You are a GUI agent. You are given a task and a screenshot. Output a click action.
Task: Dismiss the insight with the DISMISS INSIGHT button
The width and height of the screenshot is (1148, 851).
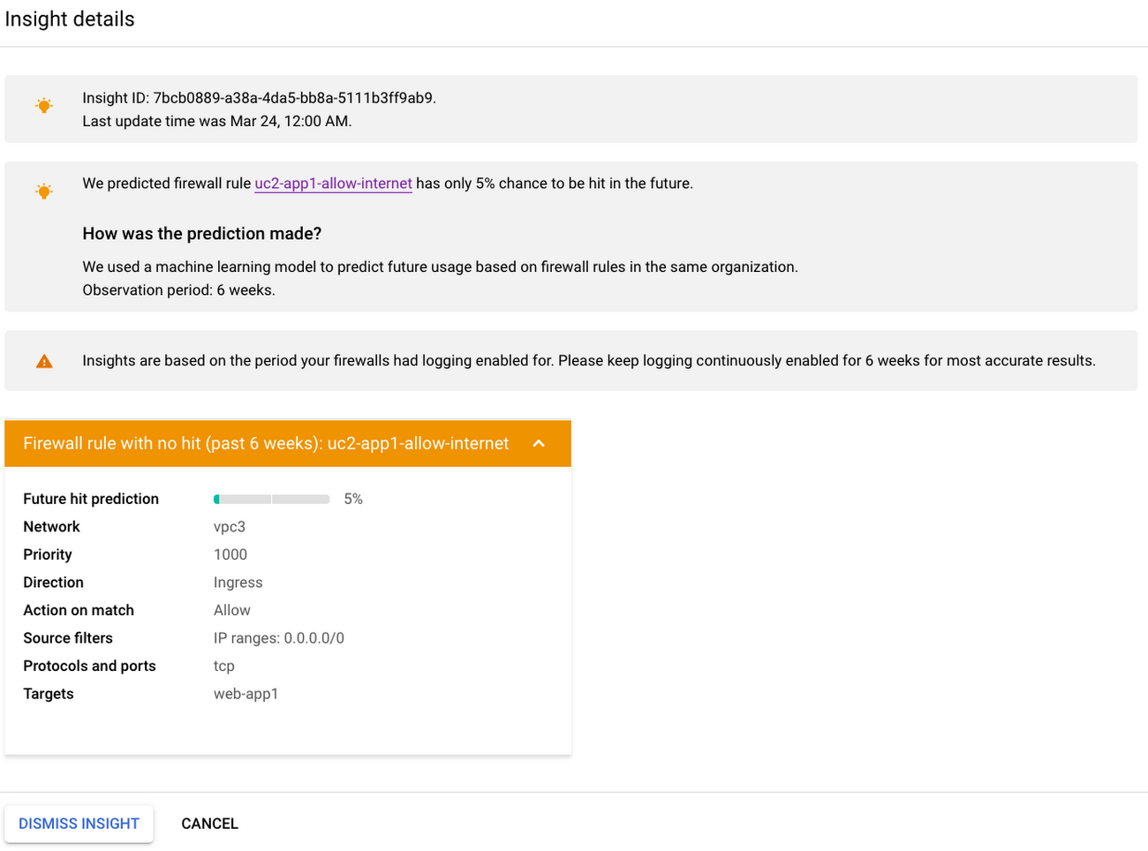79,824
